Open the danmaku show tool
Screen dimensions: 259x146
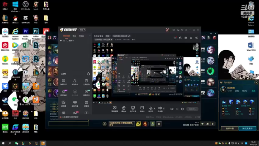click(x=86, y=104)
